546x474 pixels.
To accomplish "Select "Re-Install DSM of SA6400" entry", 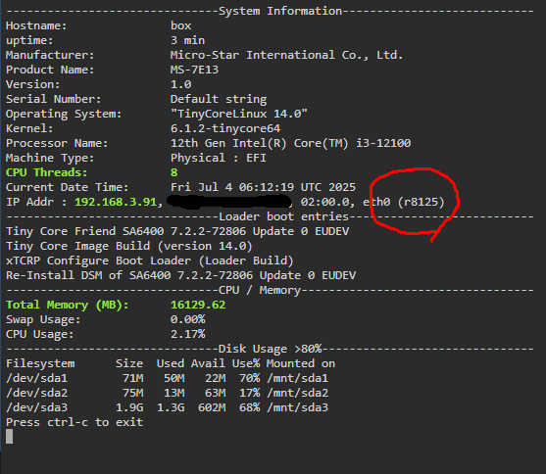I will tap(180, 275).
